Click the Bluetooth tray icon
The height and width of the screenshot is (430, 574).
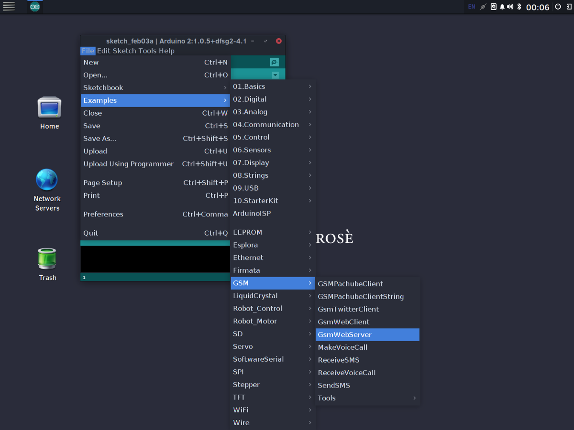[x=519, y=7]
